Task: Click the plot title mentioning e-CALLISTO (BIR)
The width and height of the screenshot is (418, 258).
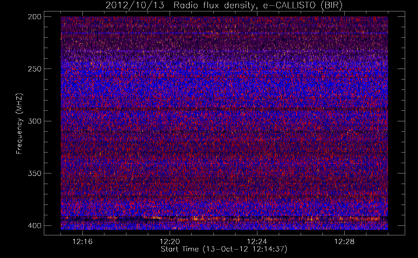Action: tap(224, 5)
